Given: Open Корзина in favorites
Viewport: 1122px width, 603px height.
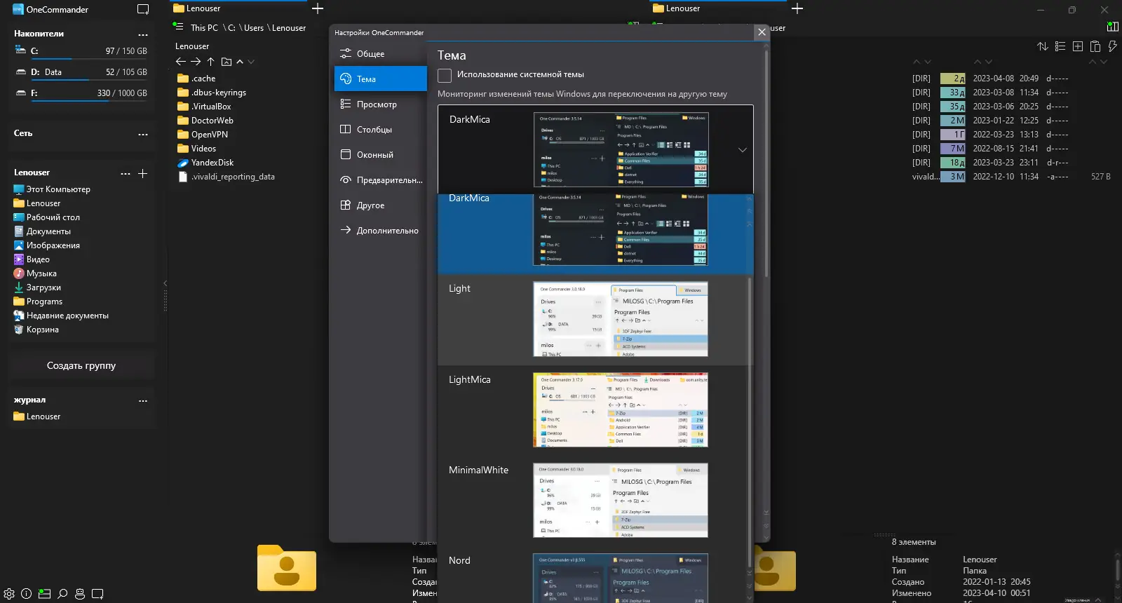Looking at the screenshot, I should [36, 330].
